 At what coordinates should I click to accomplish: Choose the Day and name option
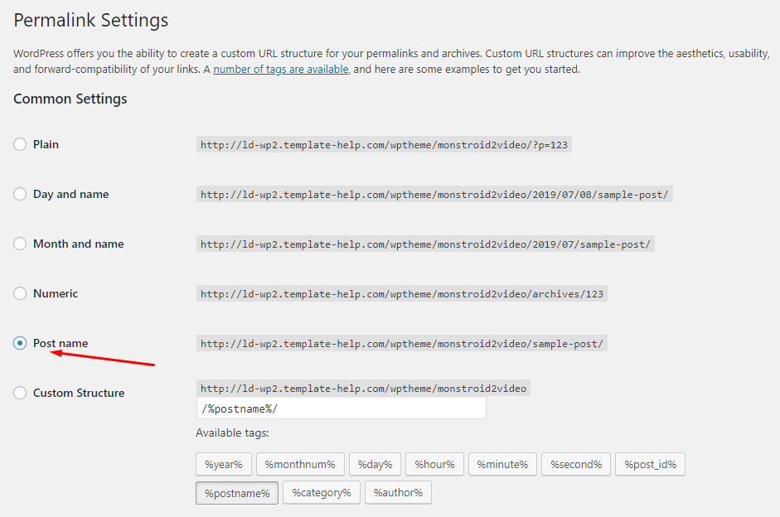click(x=20, y=194)
